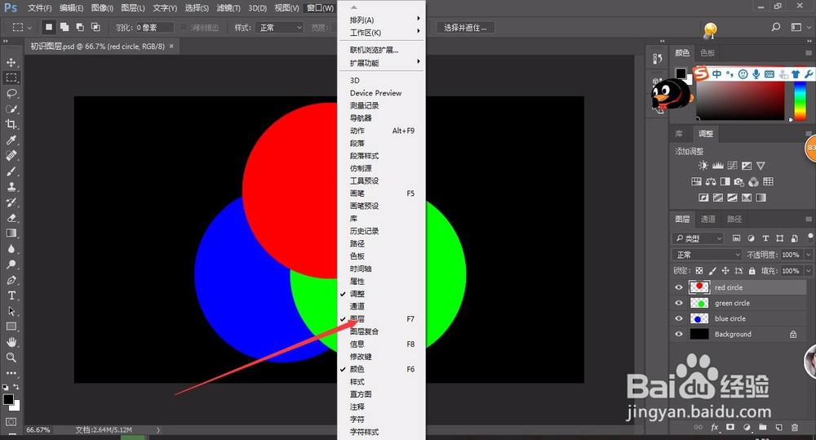Image resolution: width=816 pixels, height=440 pixels.
Task: Click the red circle layer thumbnail
Action: click(699, 287)
